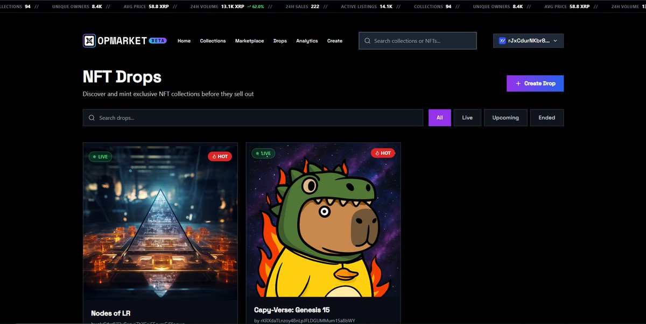The width and height of the screenshot is (646, 324).
Task: Show Upcoming drops
Action: (505, 118)
